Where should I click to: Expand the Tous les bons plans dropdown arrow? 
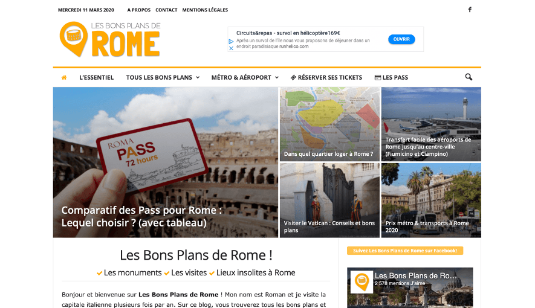[198, 78]
